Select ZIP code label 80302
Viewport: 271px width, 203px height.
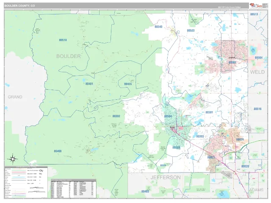pyautogui.click(x=116, y=116)
